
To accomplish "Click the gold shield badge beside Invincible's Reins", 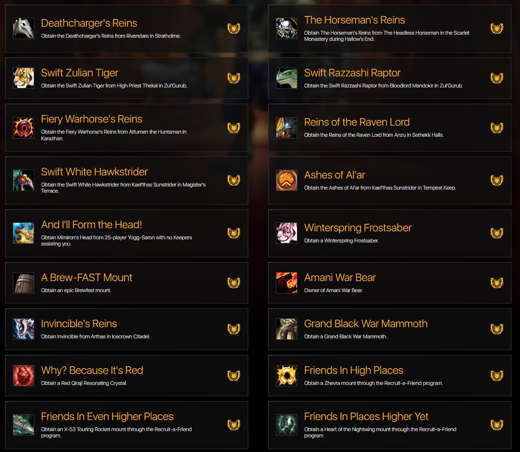I will [x=234, y=329].
